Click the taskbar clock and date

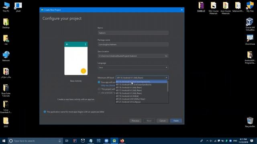pos(243,141)
